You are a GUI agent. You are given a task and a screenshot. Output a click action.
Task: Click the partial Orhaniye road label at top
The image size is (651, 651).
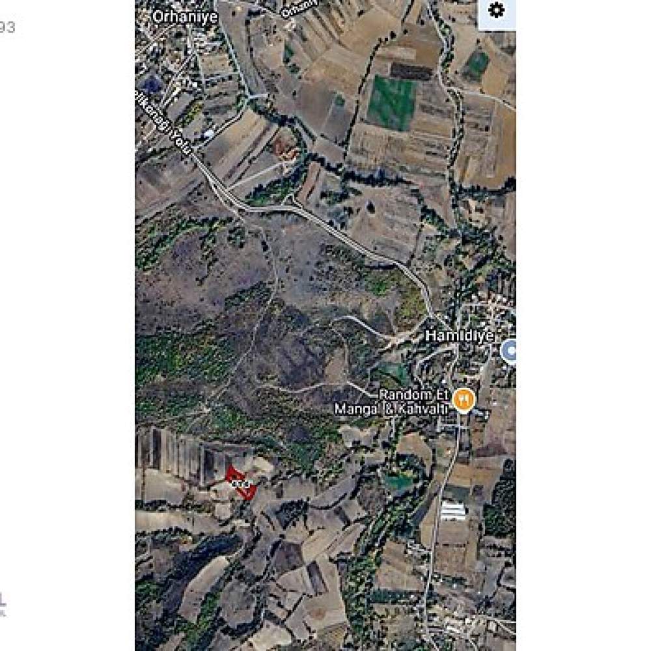pos(299,7)
